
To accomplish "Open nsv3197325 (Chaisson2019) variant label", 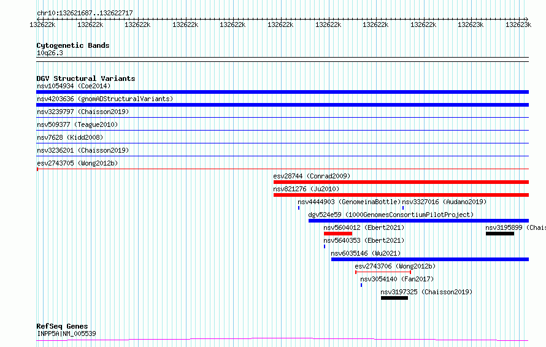I will [426, 292].
